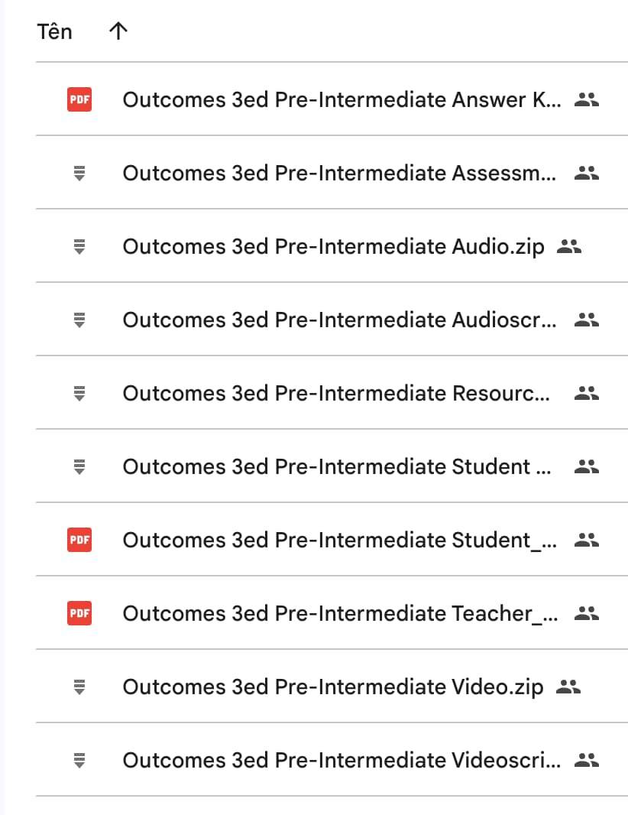Click the shared icon on Answer Key row
The width and height of the screenshot is (628, 815).
pos(587,99)
